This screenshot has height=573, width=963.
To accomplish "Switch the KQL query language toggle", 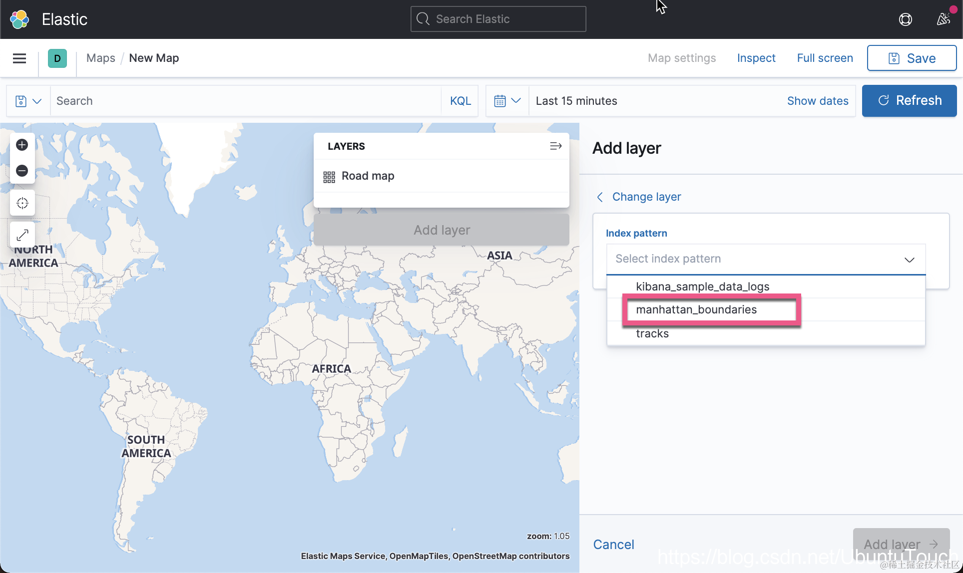I will click(460, 101).
